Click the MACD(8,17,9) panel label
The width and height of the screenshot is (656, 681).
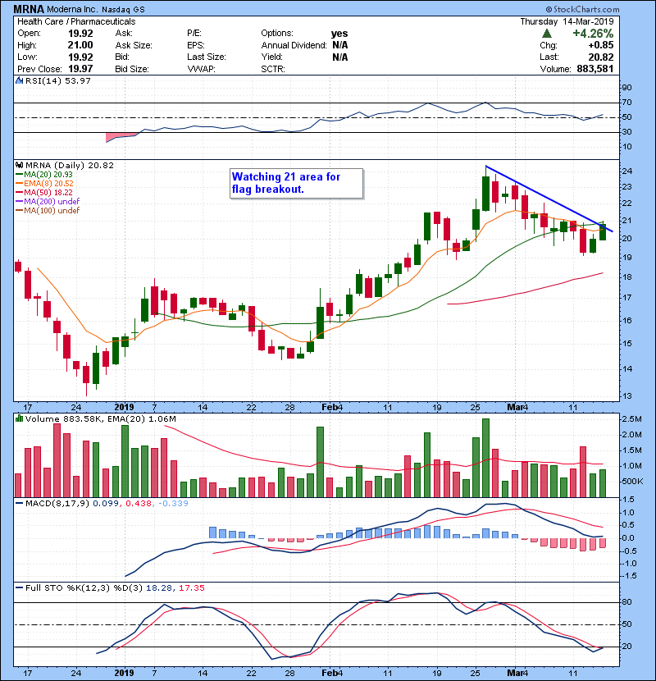[57, 503]
